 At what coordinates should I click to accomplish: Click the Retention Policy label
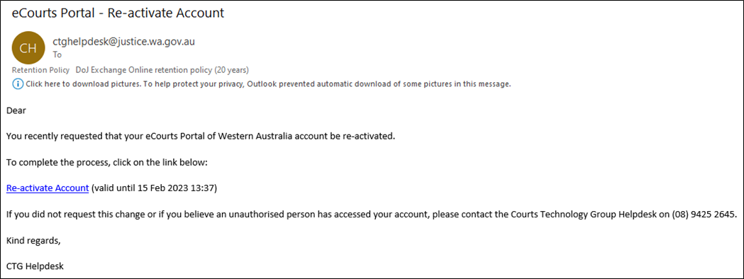click(41, 70)
